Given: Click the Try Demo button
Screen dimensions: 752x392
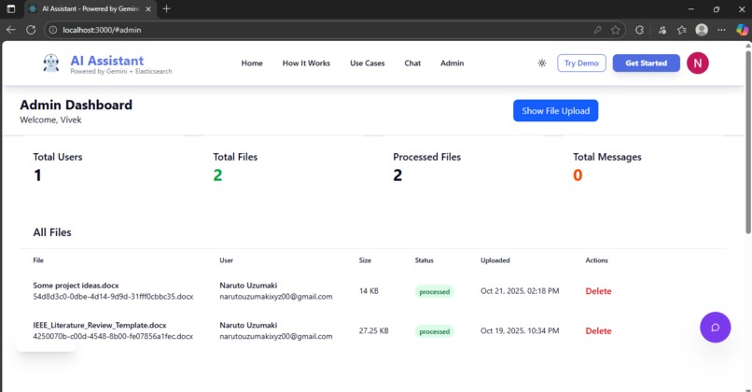Looking at the screenshot, I should (x=581, y=63).
